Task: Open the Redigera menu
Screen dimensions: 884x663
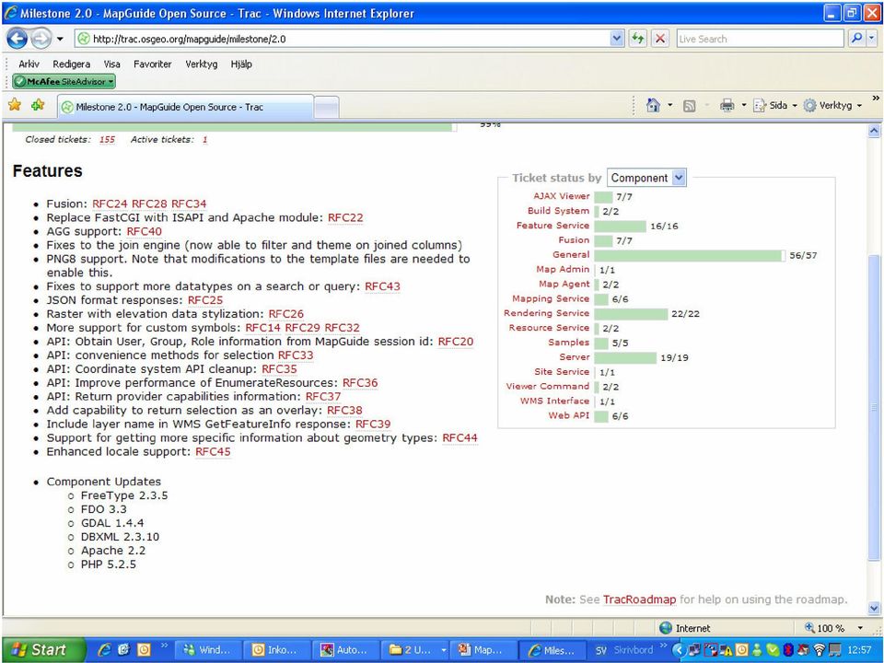Action: (71, 64)
